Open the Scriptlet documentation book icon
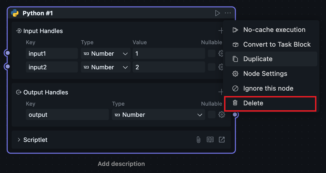 [210, 140]
